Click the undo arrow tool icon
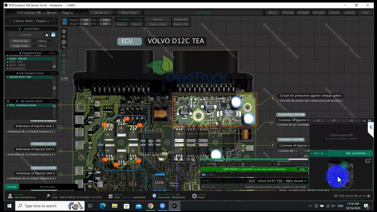Screen dimensions: 377x212 [64, 47]
